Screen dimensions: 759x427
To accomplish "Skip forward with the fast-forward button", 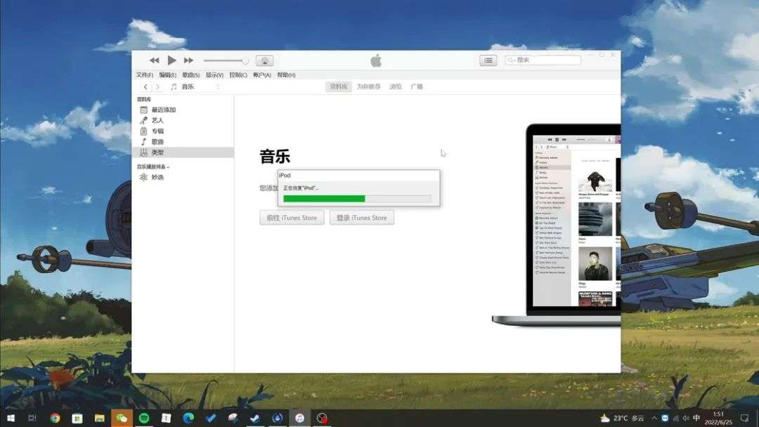I will point(188,60).
